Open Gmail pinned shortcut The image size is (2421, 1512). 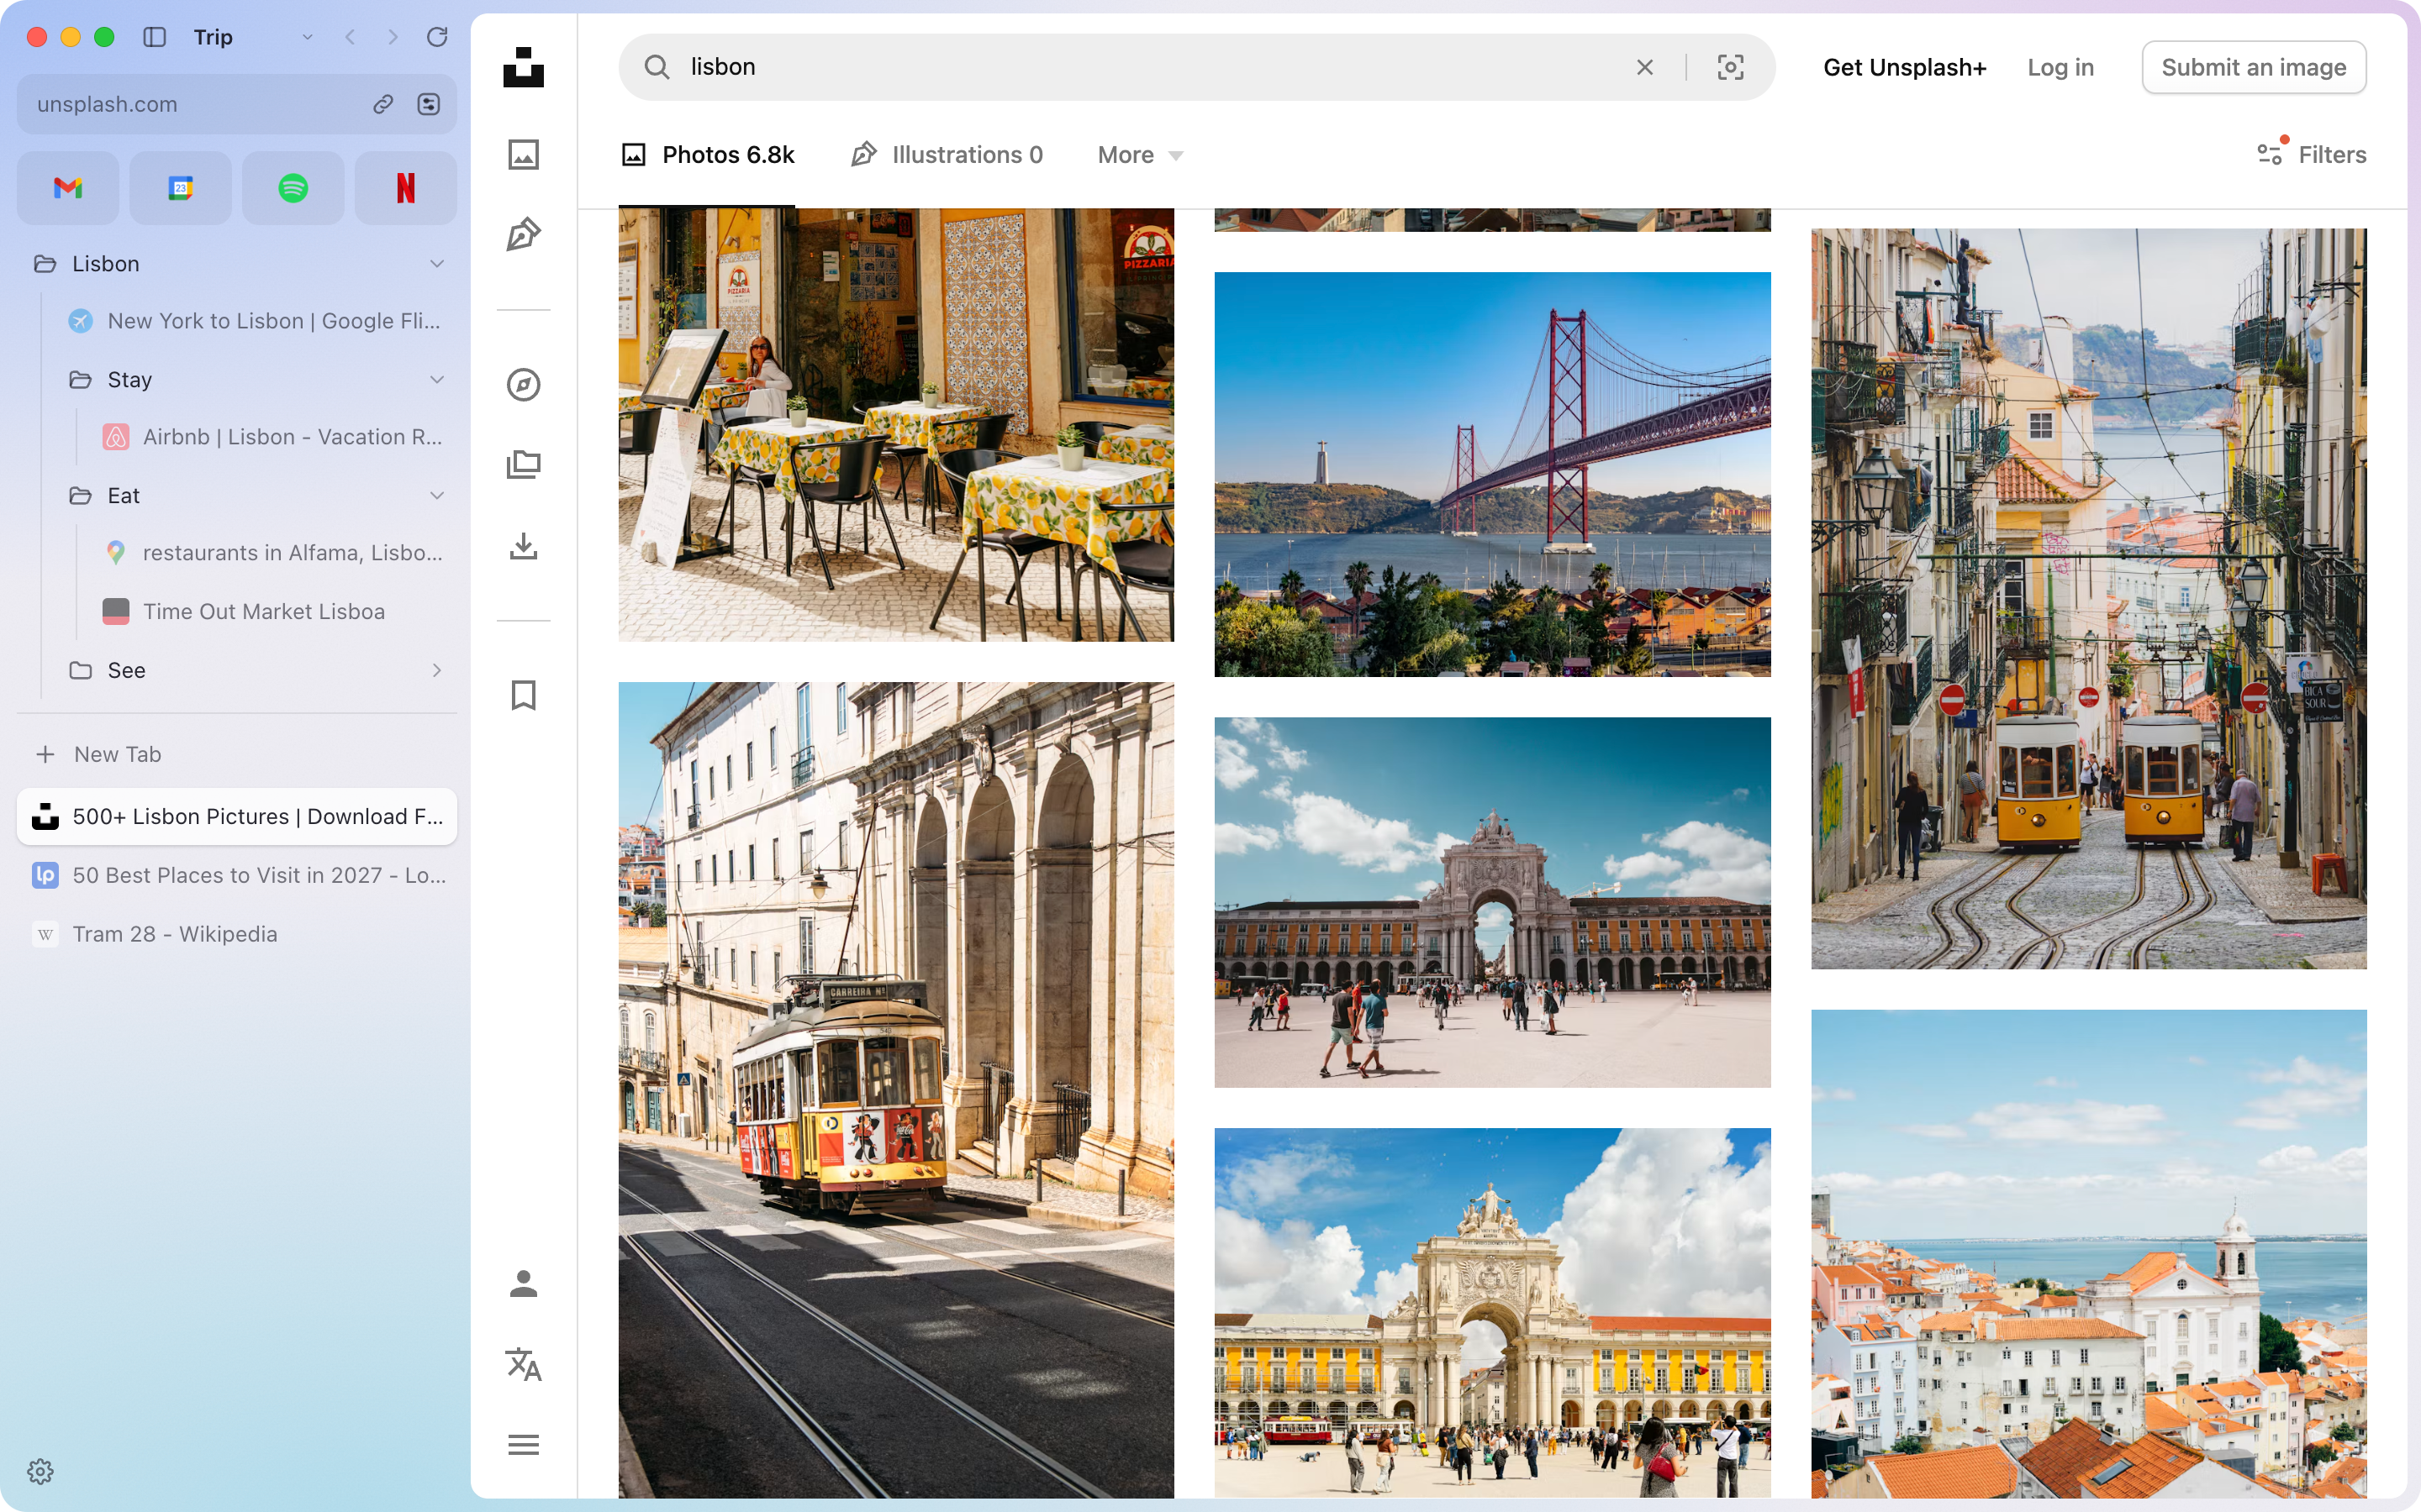point(68,188)
